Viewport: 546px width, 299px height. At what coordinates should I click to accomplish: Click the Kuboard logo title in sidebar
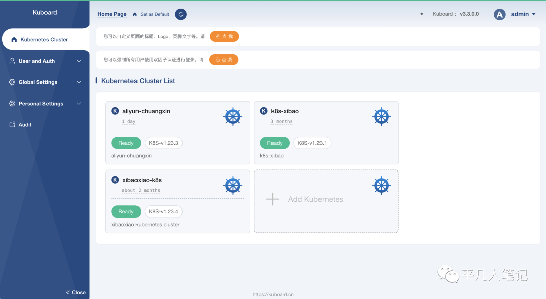pos(45,13)
